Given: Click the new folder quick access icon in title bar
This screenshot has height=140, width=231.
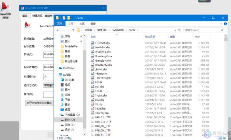Looking at the screenshot, I should click(69, 18).
